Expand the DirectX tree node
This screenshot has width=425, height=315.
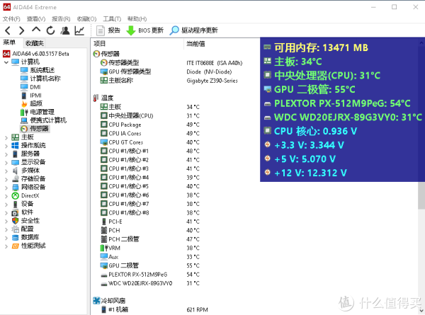(6, 196)
